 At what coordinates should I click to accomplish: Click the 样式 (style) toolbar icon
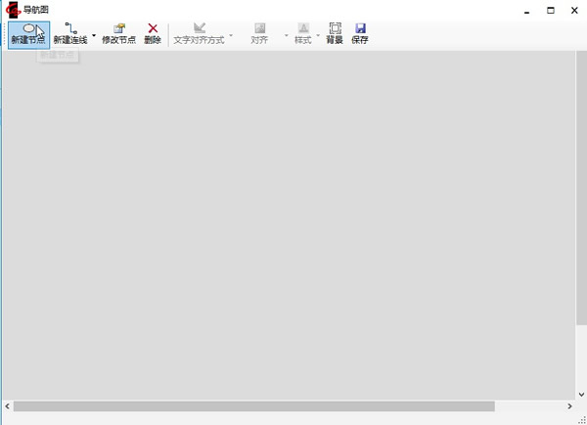(302, 34)
